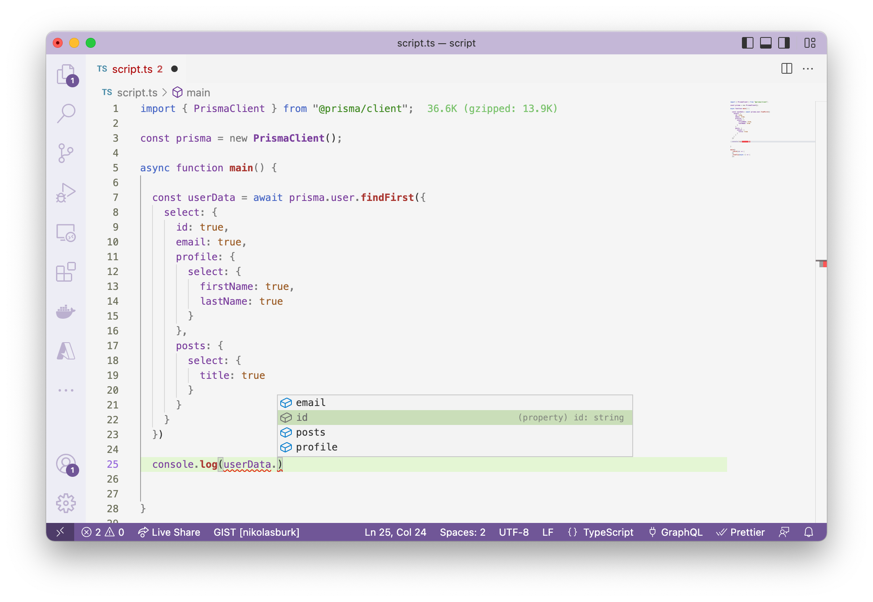Image resolution: width=873 pixels, height=602 pixels.
Task: Toggle the bottom Panel layout button
Action: tap(765, 43)
